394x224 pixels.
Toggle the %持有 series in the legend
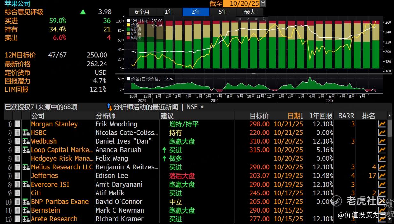pyautogui.click(x=134, y=33)
